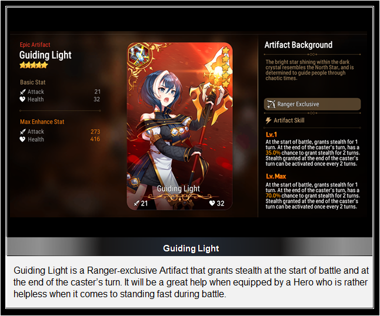Click the five-star rating under Guiding Light
380x316 pixels.
click(x=34, y=65)
